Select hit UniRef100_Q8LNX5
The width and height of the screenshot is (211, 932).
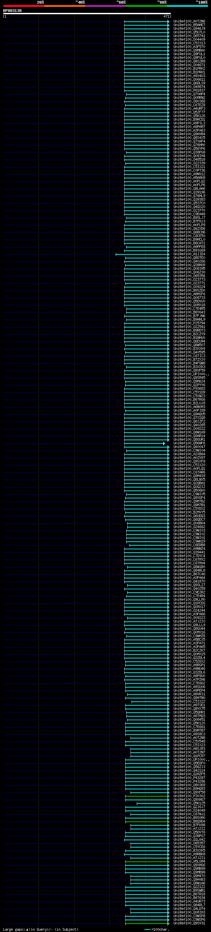[189, 479]
